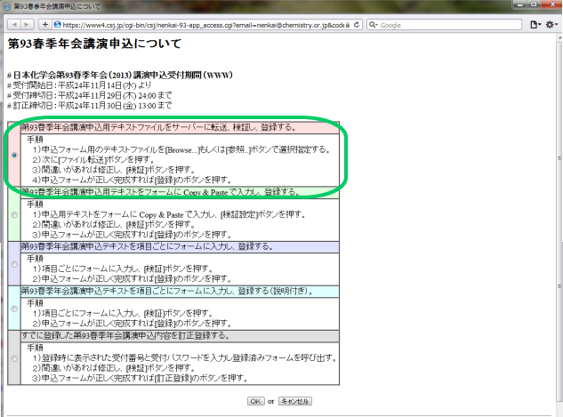Select the Copy & Paste entry option
This screenshot has height=417, width=563.
(x=13, y=214)
